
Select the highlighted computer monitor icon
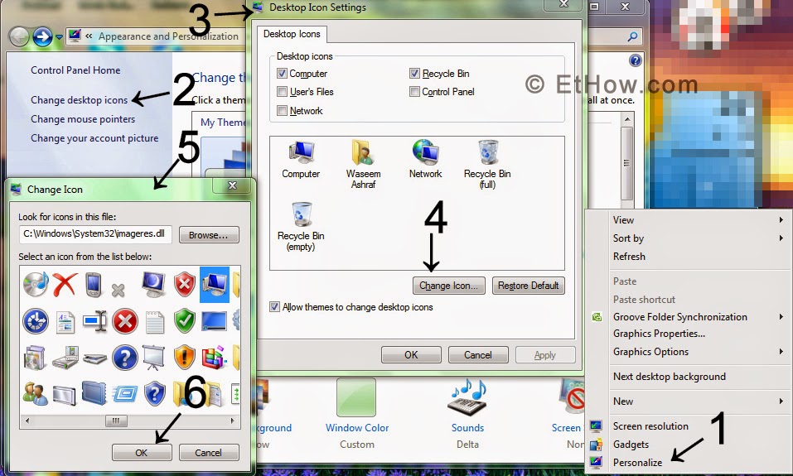tap(215, 285)
